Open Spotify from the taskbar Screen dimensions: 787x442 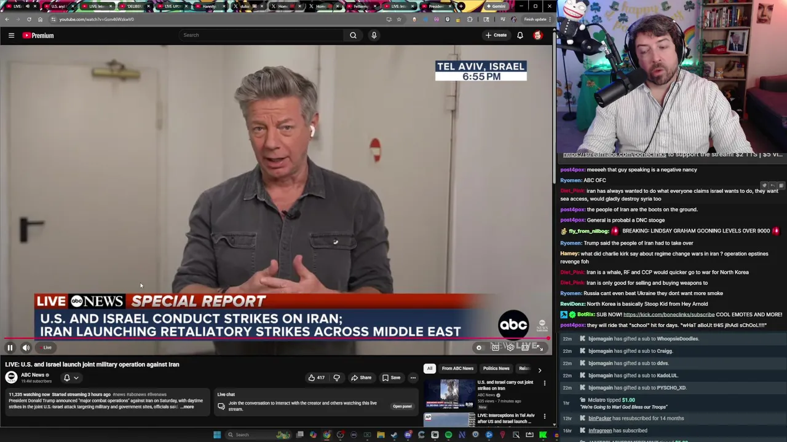coord(448,435)
